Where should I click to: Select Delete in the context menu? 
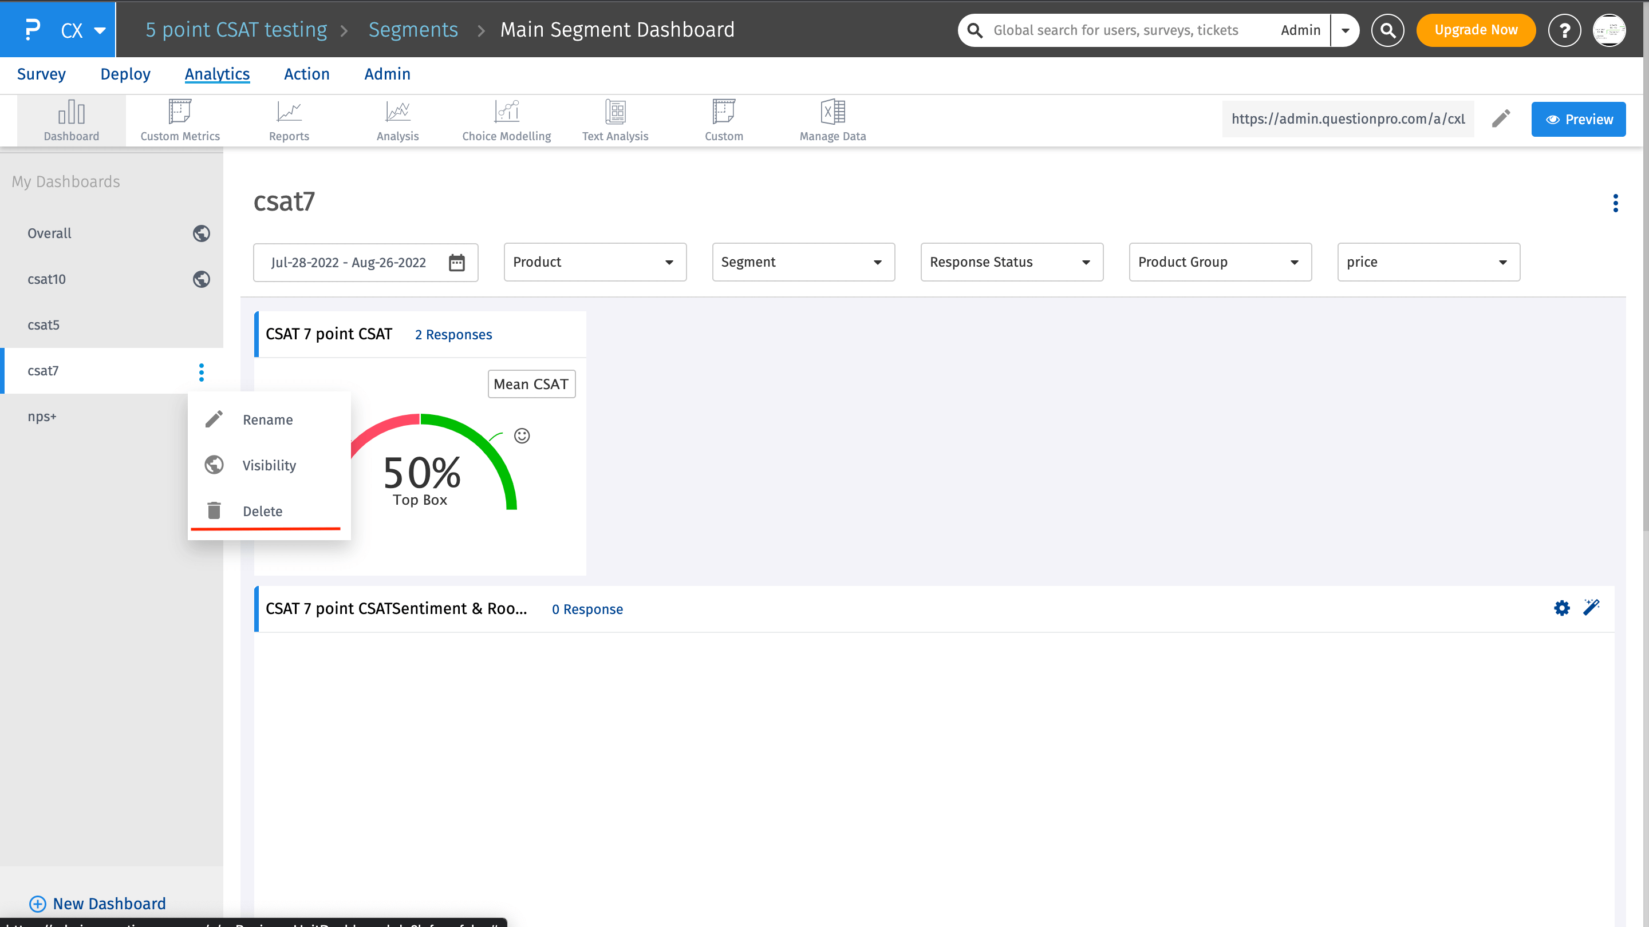(x=262, y=511)
